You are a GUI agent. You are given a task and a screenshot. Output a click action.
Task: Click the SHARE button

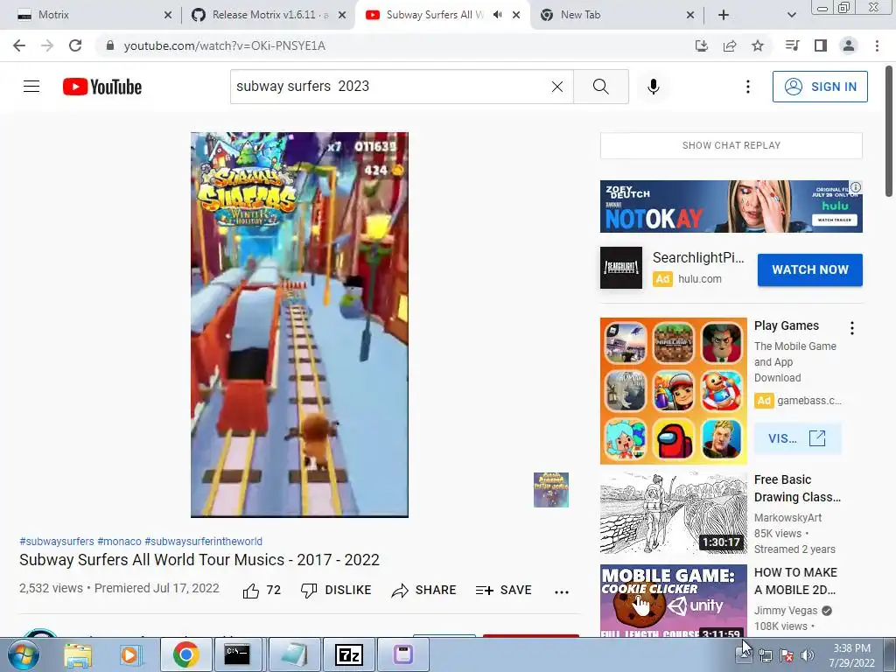pyautogui.click(x=423, y=591)
